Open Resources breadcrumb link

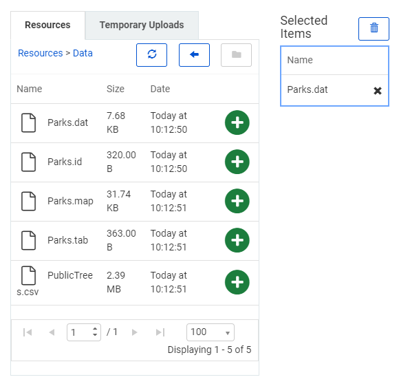point(41,53)
